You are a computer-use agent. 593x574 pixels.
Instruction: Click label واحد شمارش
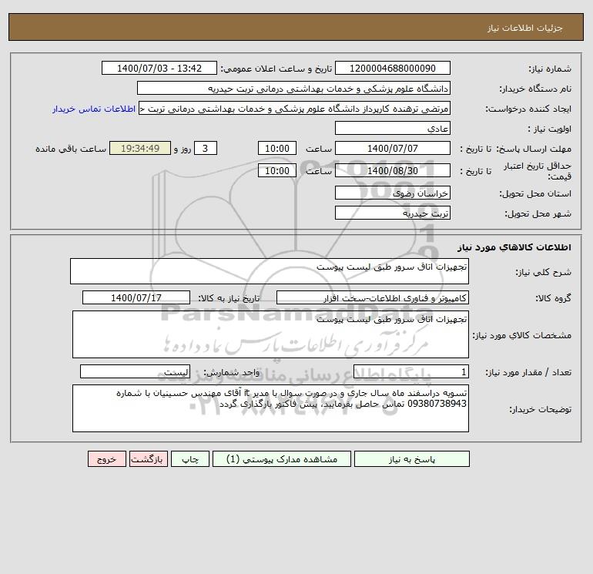point(231,373)
